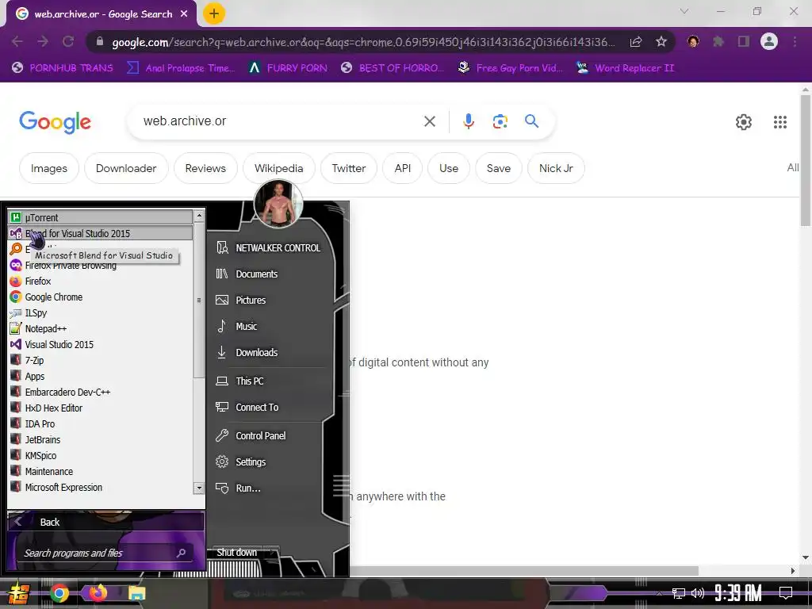The image size is (812, 609).
Task: Open Google Chrome in the start menu
Action: [101, 297]
